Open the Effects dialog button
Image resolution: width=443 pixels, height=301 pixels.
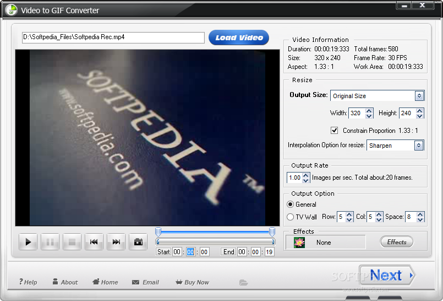tap(397, 242)
